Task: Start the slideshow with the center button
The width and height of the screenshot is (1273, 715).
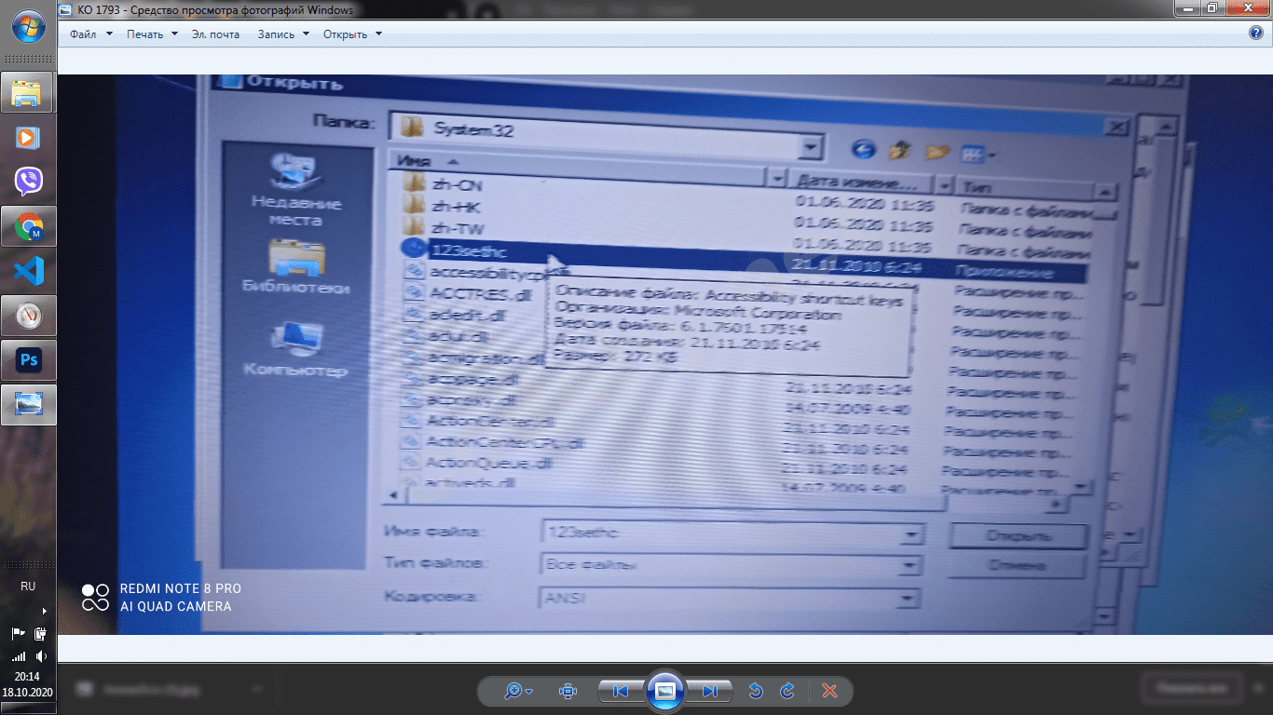Action: (664, 691)
